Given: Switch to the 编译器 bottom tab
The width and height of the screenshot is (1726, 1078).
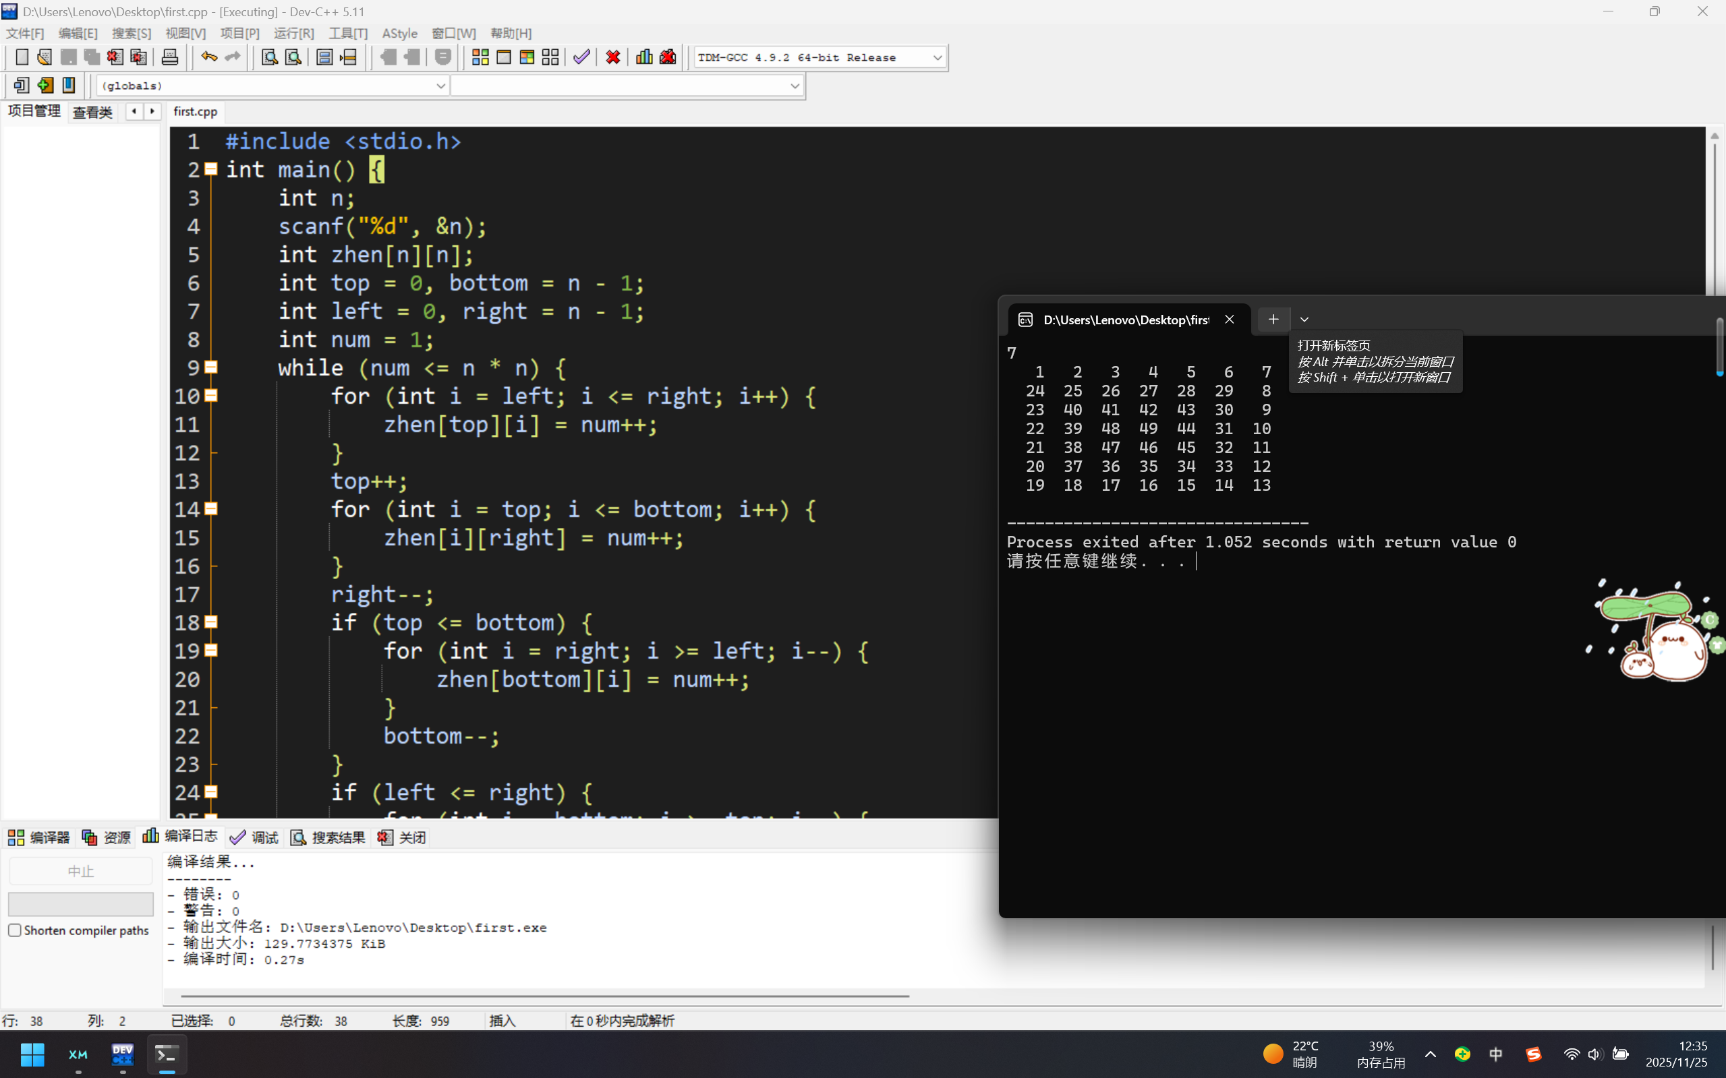Looking at the screenshot, I should click(39, 837).
